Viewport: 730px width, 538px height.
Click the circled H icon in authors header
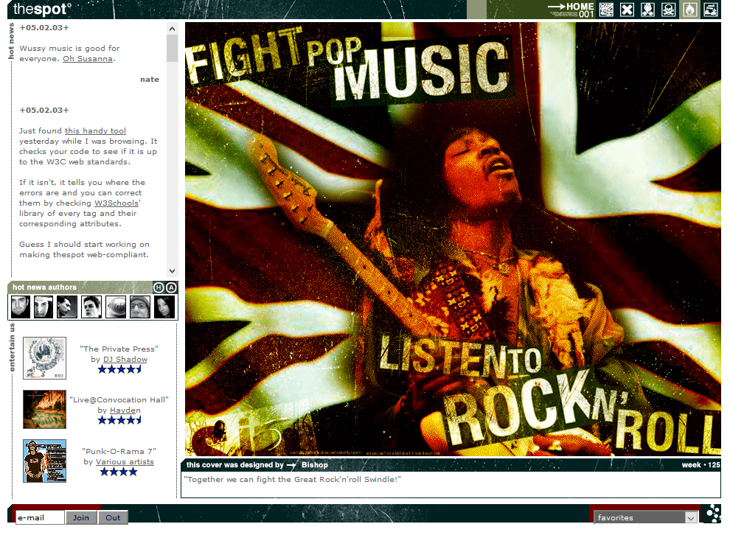pyautogui.click(x=159, y=287)
